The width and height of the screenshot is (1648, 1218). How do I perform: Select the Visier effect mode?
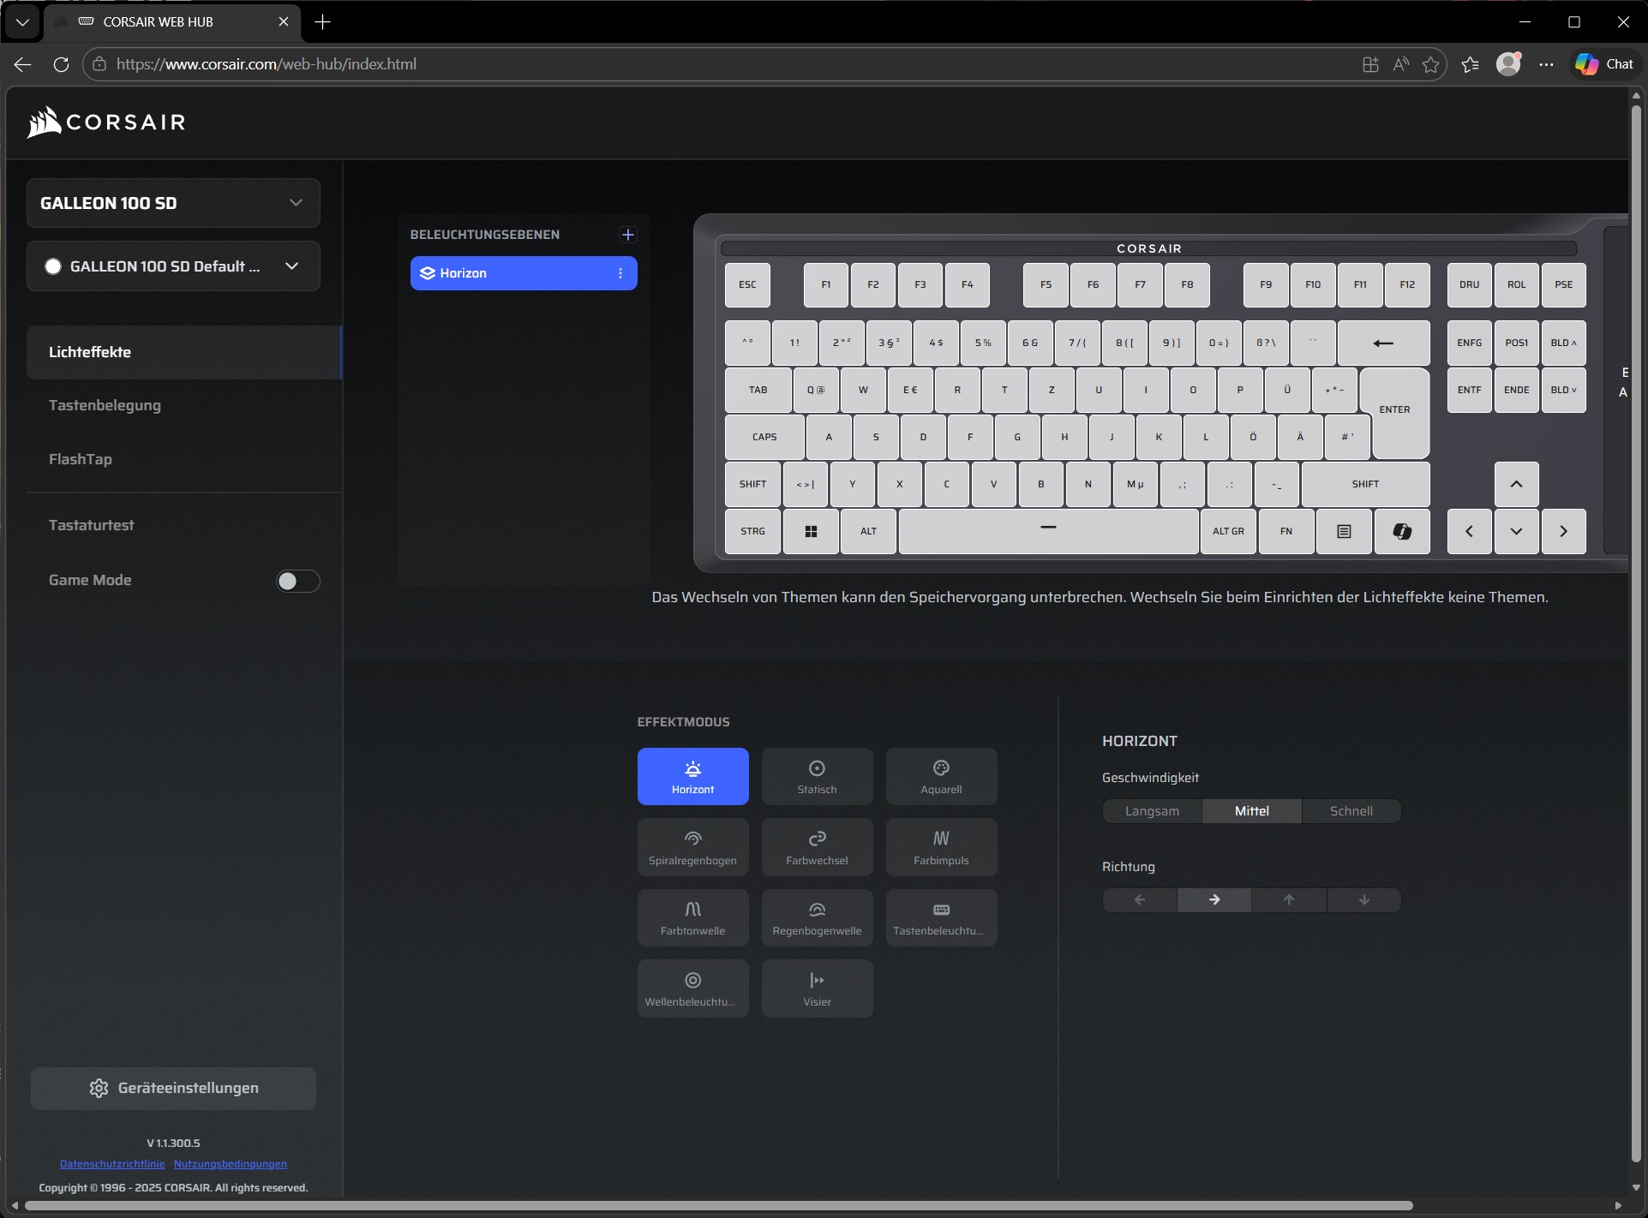[x=817, y=988]
